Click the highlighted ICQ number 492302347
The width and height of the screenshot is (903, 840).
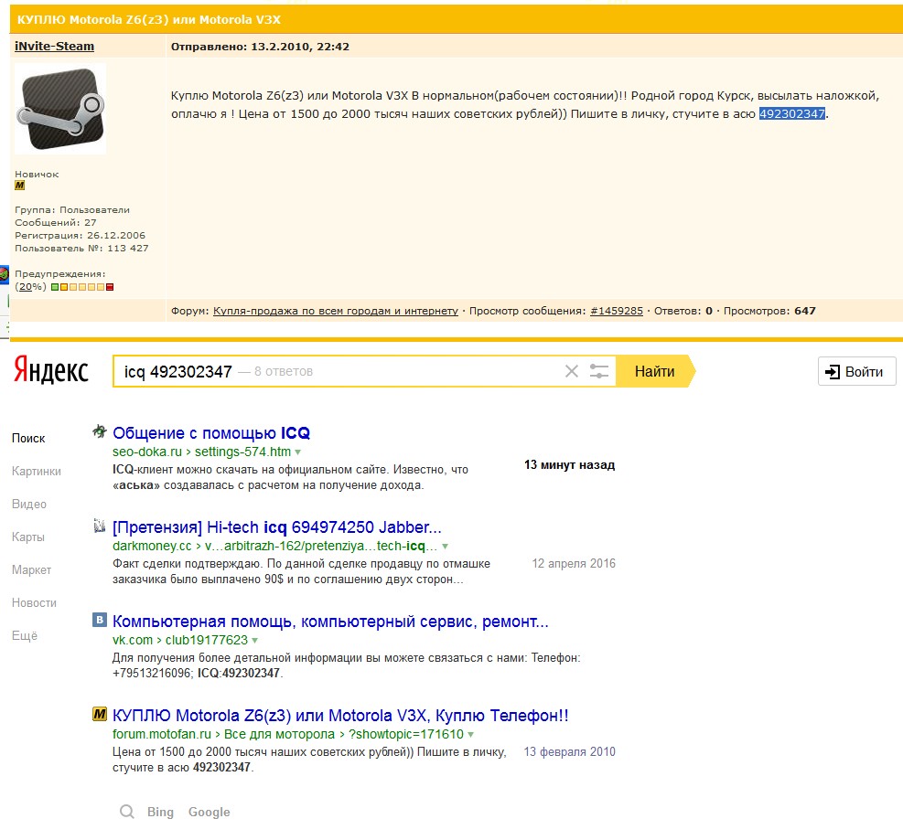coord(792,113)
